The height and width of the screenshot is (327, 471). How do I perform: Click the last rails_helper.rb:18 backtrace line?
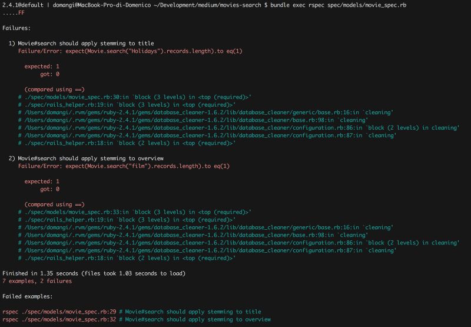[x=127, y=258]
